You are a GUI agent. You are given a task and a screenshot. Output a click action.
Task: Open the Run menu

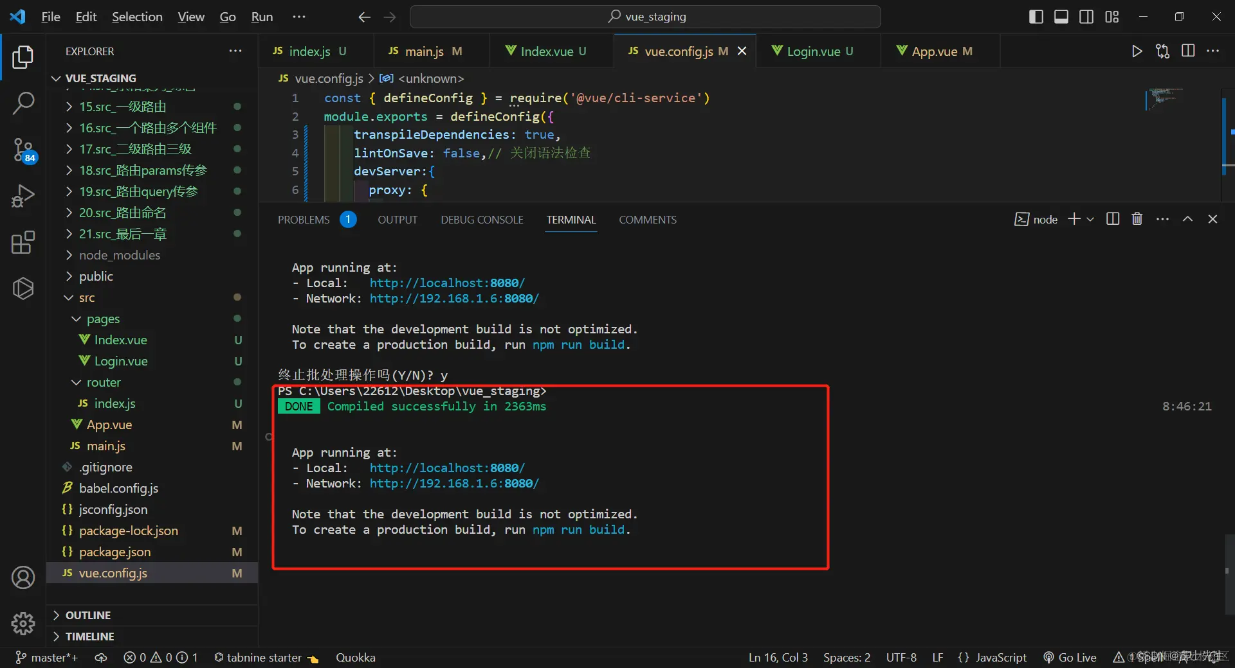(x=261, y=17)
